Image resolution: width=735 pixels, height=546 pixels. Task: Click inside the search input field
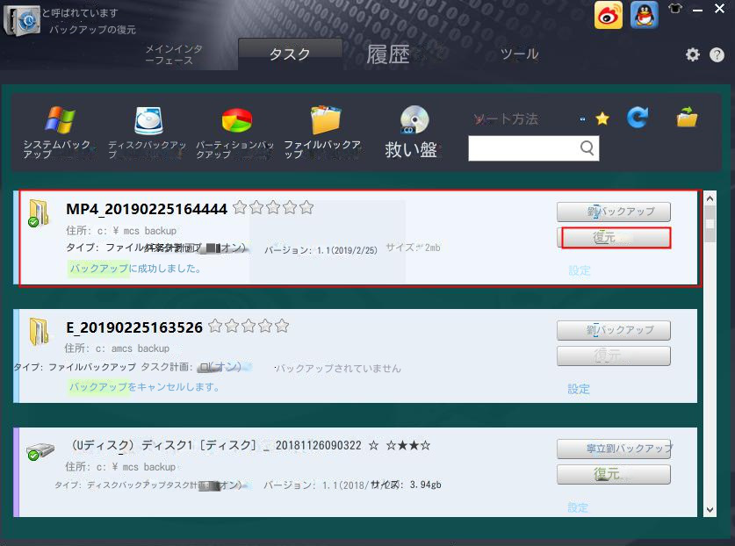coord(527,148)
